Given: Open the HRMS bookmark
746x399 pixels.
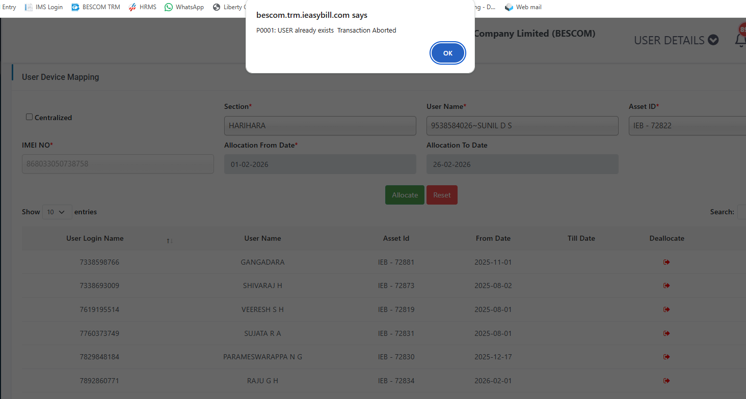Looking at the screenshot, I should (x=143, y=7).
